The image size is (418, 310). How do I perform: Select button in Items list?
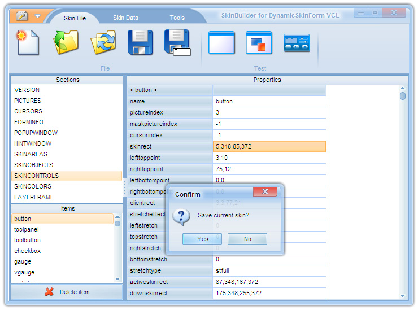click(x=62, y=219)
